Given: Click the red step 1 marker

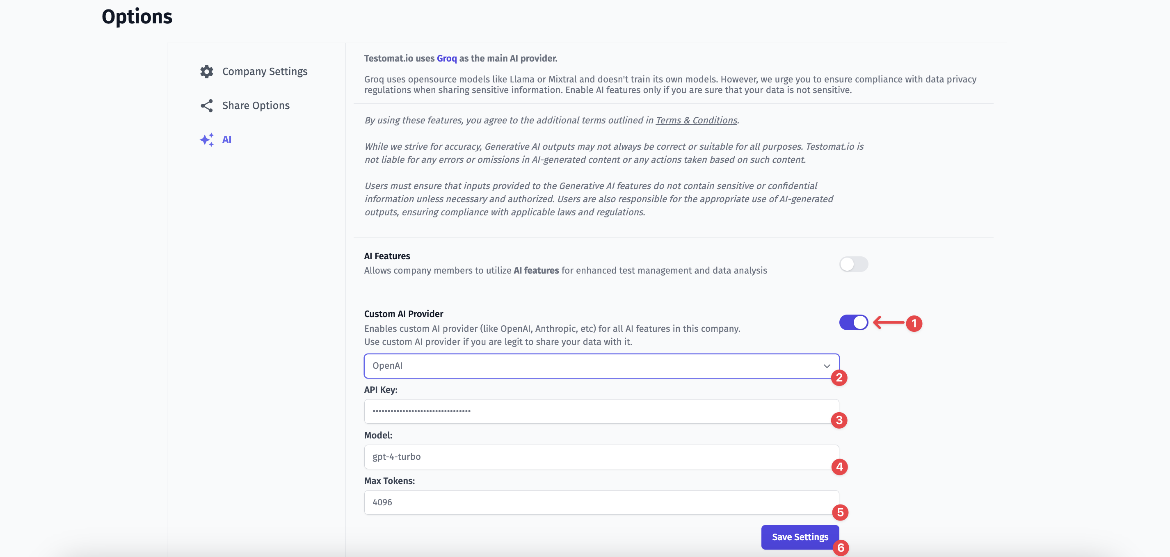Looking at the screenshot, I should point(914,324).
